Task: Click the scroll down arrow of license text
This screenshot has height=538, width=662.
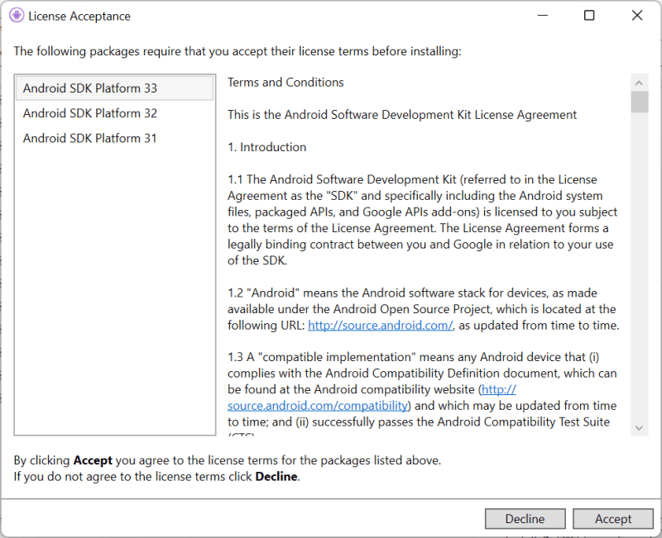Action: point(639,428)
